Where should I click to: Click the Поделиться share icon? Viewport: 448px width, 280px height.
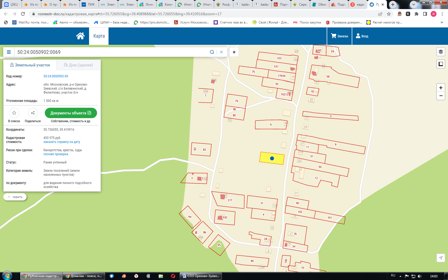coord(33,113)
